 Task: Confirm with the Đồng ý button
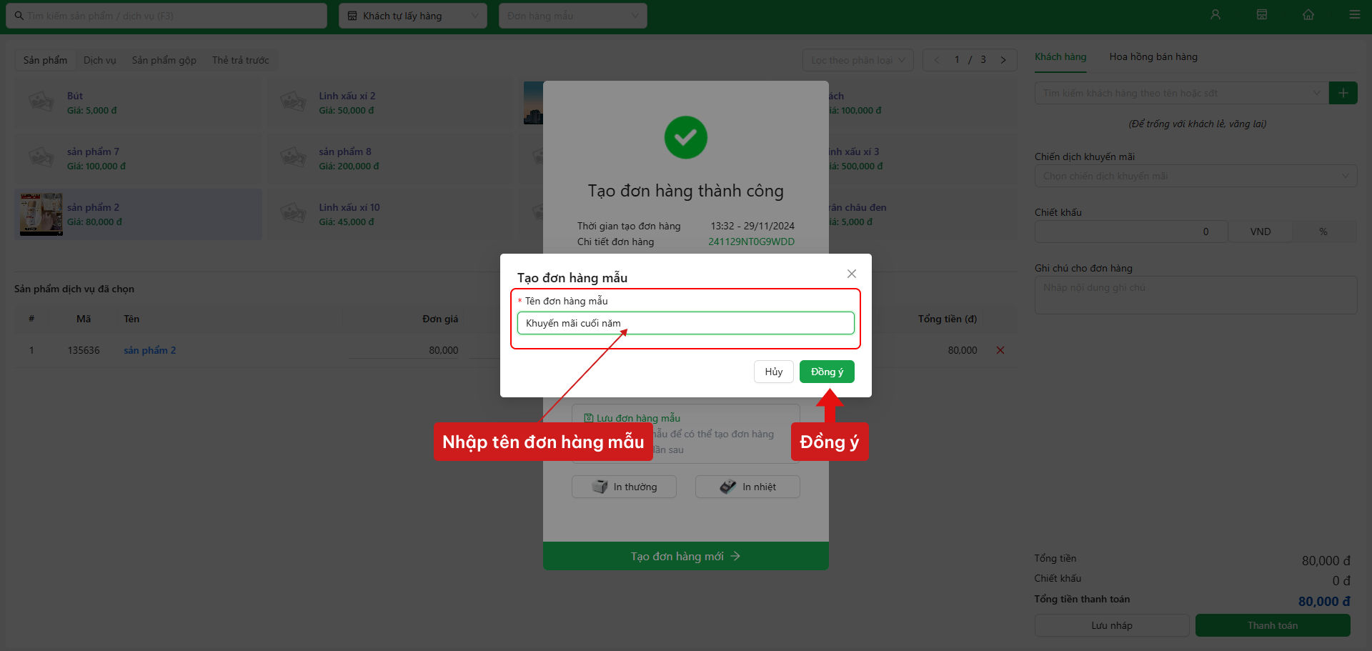click(827, 372)
